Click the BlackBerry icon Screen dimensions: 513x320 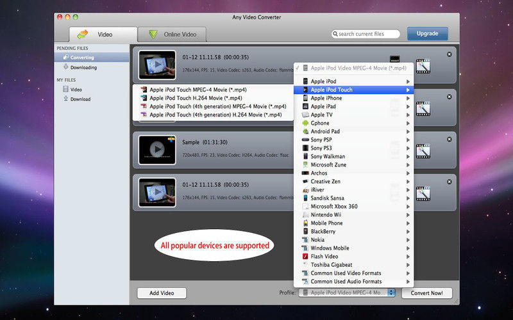[305, 231]
